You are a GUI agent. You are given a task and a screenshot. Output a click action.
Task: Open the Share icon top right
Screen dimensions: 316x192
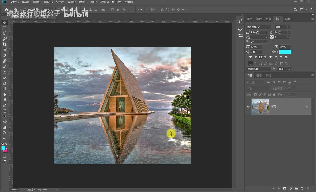311,9
